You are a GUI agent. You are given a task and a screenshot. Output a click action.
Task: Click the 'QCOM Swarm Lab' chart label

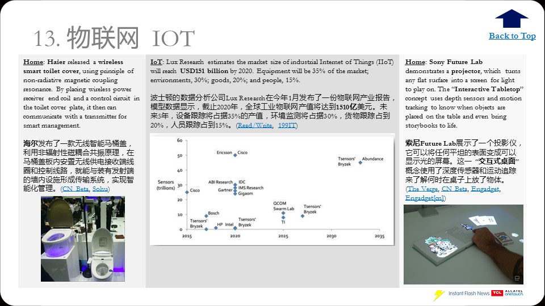click(x=283, y=206)
